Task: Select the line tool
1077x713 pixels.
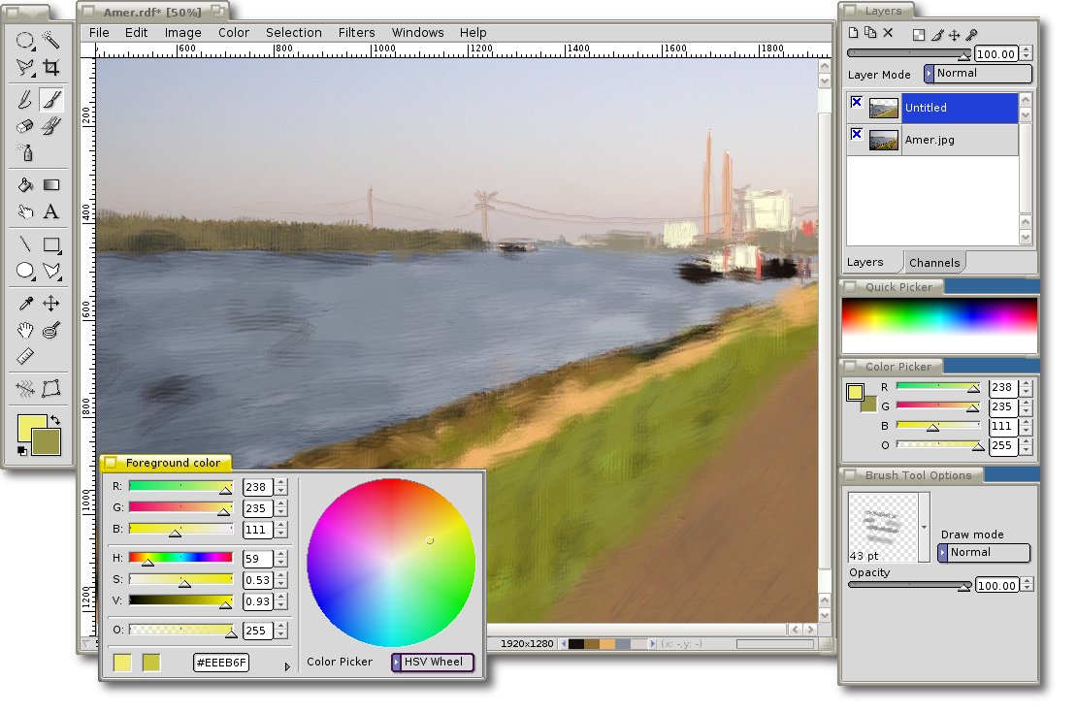Action: tap(24, 243)
